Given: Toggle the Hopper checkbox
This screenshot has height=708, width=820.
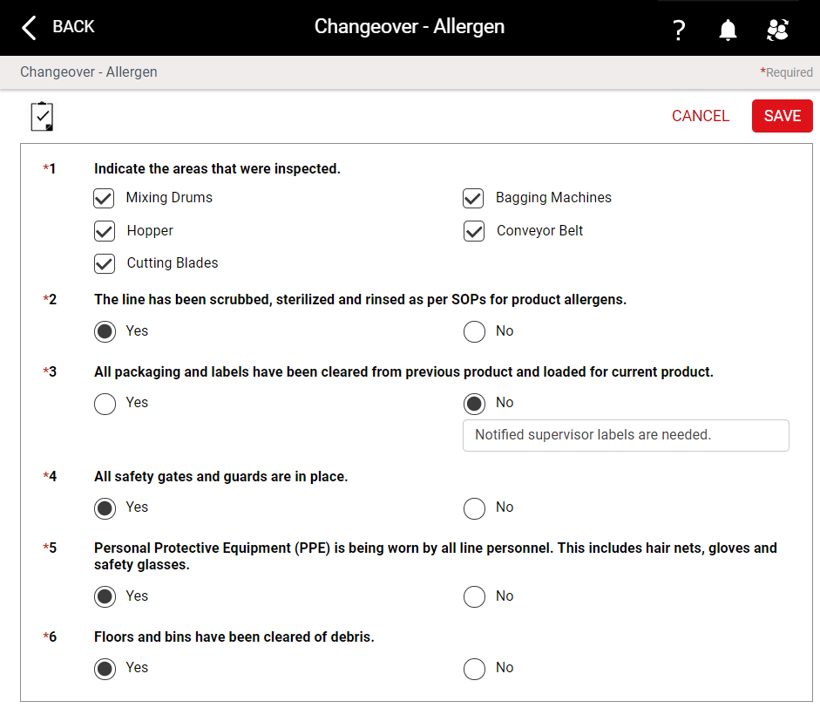Looking at the screenshot, I should pyautogui.click(x=105, y=231).
